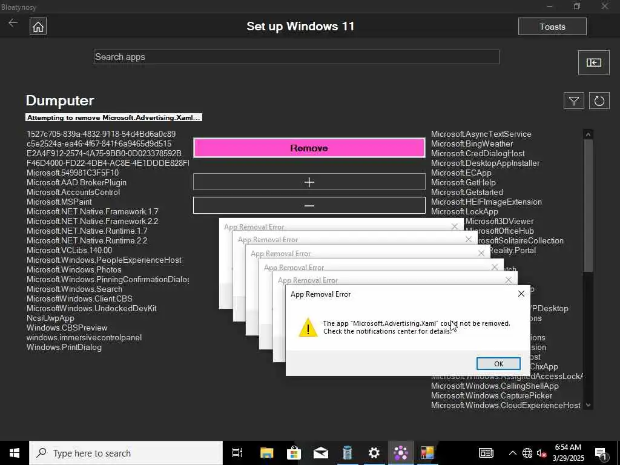Select Microsoft.NET.Native.Runtime.2.2 entry
The width and height of the screenshot is (620, 465).
[x=87, y=241]
